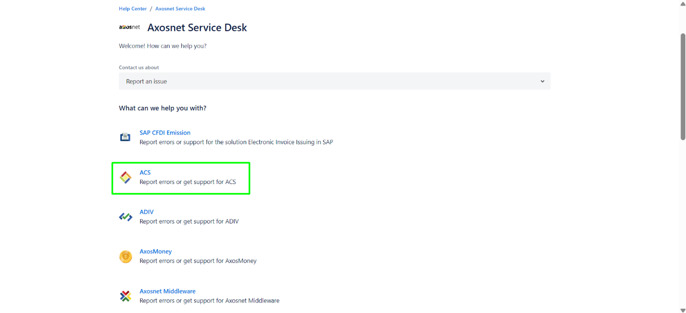Image resolution: width=686 pixels, height=313 pixels.
Task: Expand the Contact us about dropdown
Action: [x=334, y=81]
